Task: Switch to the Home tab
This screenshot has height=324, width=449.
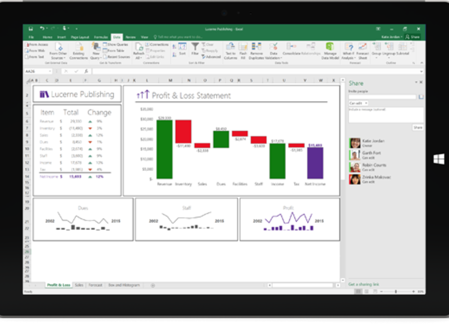Action: (x=47, y=37)
